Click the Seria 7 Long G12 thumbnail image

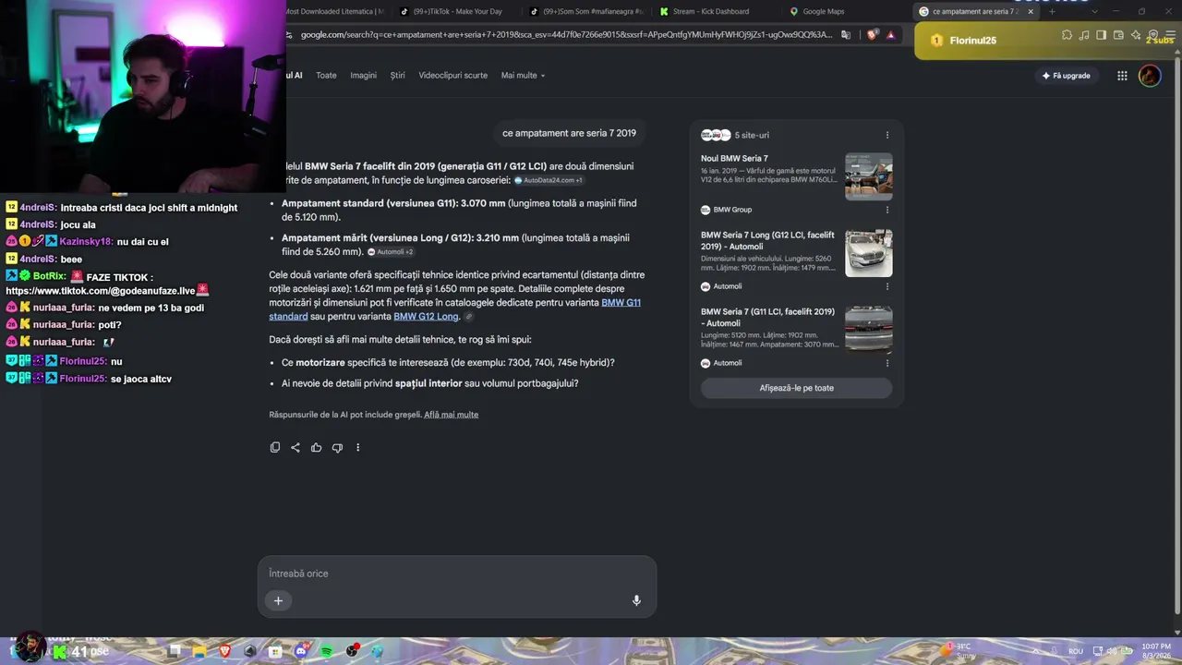click(x=869, y=253)
